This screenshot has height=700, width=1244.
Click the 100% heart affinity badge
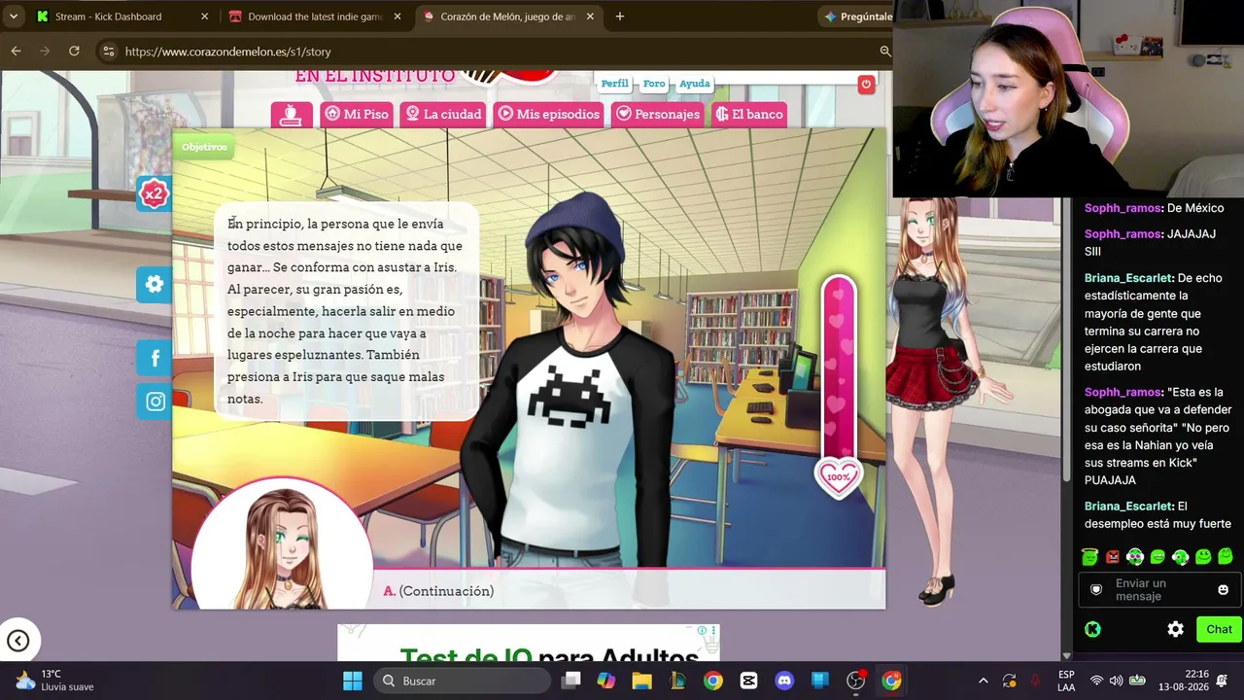click(838, 476)
